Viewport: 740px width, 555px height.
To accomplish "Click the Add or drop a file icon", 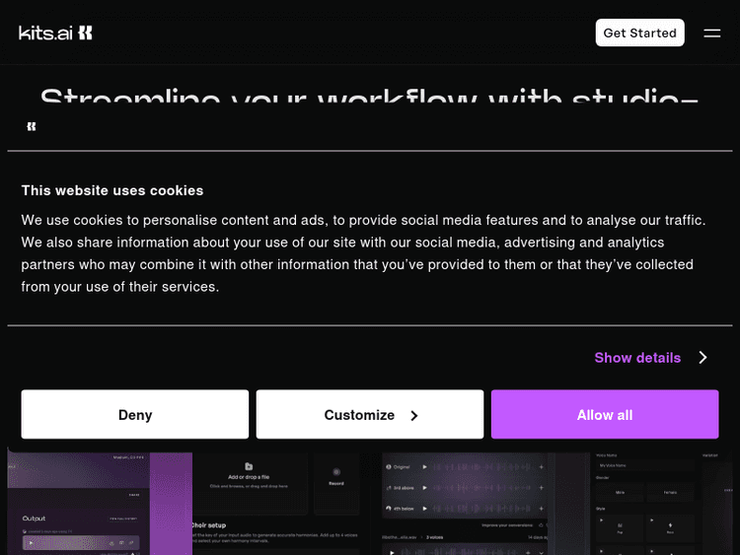I will (249, 466).
